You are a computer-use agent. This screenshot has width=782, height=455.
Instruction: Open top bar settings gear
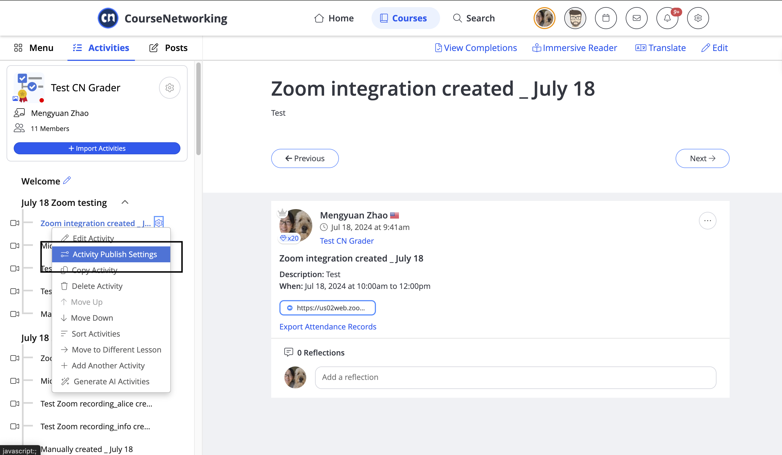point(698,18)
